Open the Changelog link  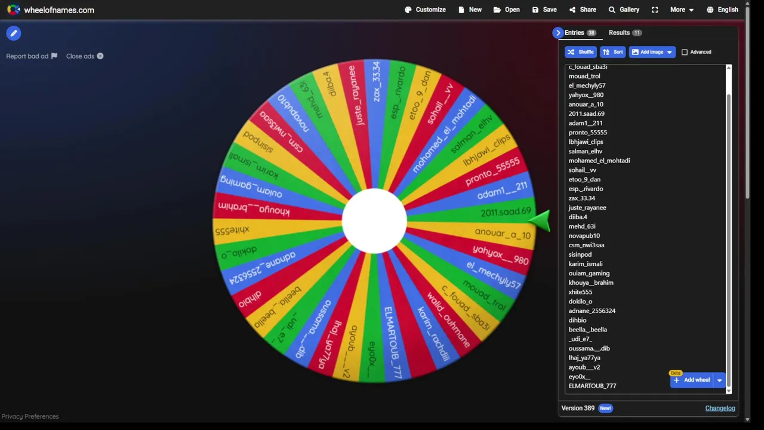point(720,408)
